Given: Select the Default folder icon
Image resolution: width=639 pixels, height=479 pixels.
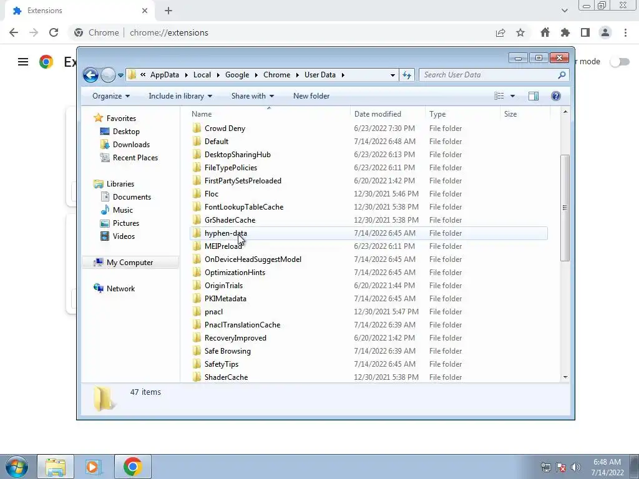Looking at the screenshot, I should [197, 142].
